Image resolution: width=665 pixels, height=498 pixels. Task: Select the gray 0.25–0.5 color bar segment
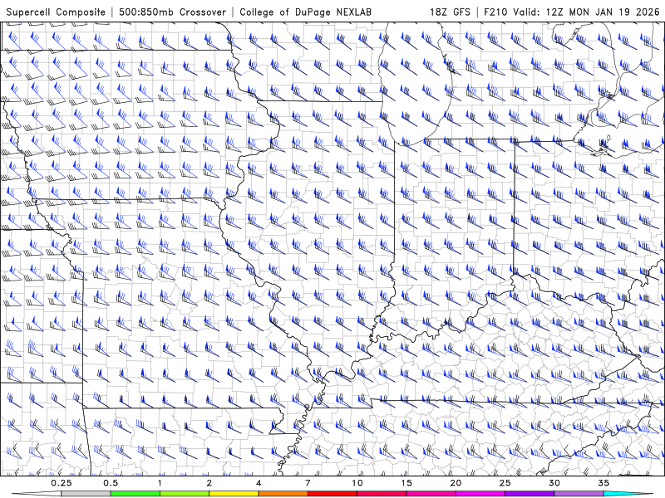(86, 494)
